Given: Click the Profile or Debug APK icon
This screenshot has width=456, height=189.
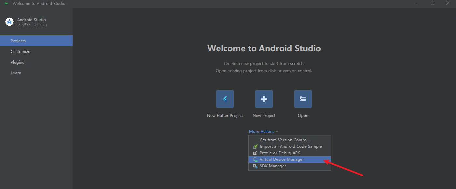Looking at the screenshot, I should 255,153.
